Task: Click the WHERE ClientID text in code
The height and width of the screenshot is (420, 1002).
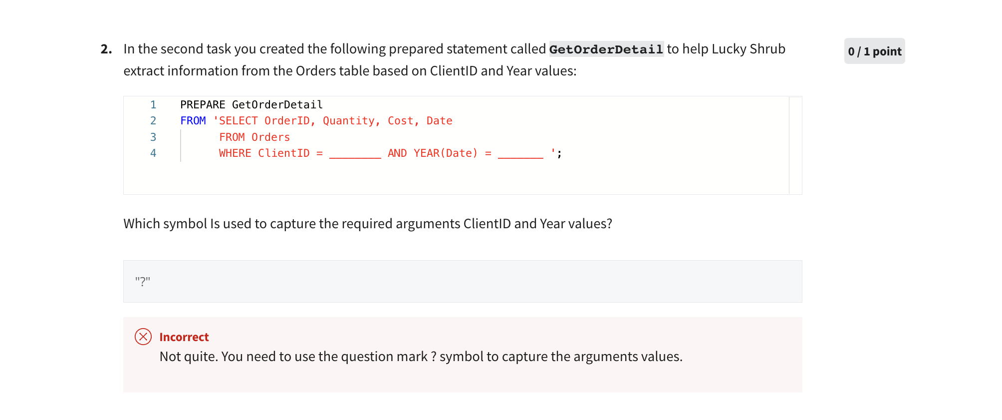Action: [264, 153]
